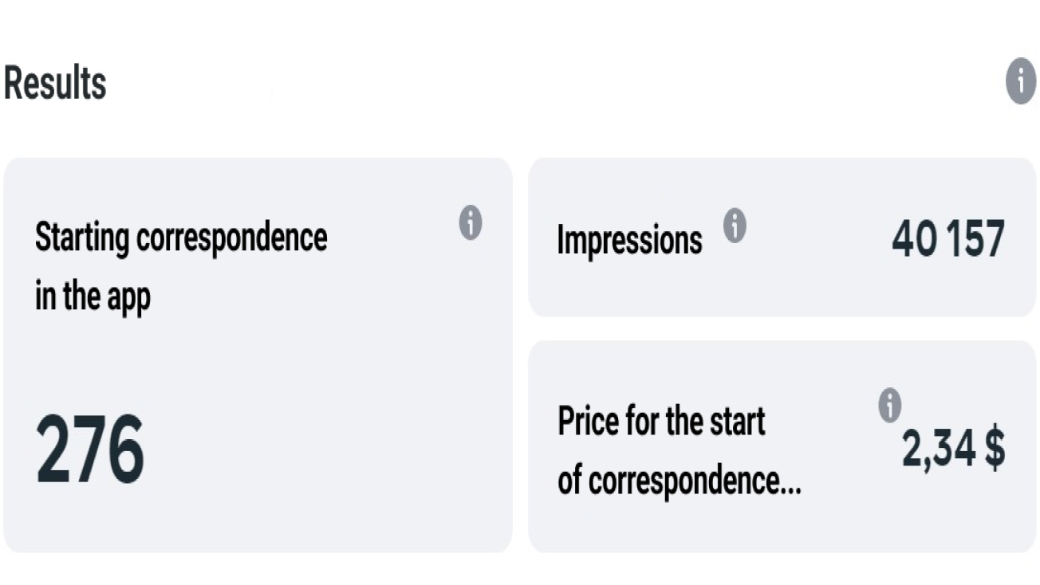The height and width of the screenshot is (585, 1040).
Task: Click the word 'correspondence' in the left card
Action: (x=231, y=238)
